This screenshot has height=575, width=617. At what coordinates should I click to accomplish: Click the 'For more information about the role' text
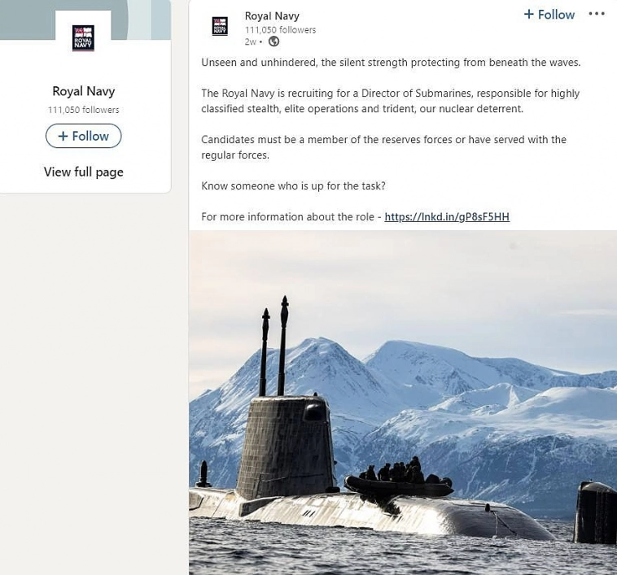(287, 217)
